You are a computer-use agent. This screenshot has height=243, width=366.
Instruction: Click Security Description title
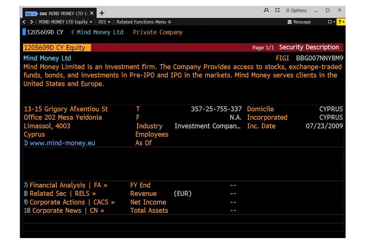(x=309, y=47)
